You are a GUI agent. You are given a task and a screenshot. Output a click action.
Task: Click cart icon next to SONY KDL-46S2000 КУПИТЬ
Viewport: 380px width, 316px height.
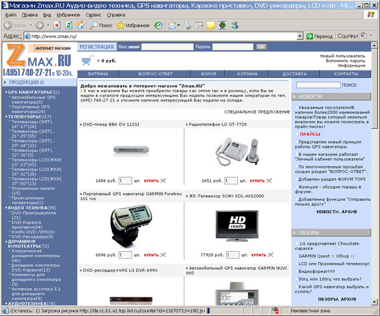(x=270, y=255)
